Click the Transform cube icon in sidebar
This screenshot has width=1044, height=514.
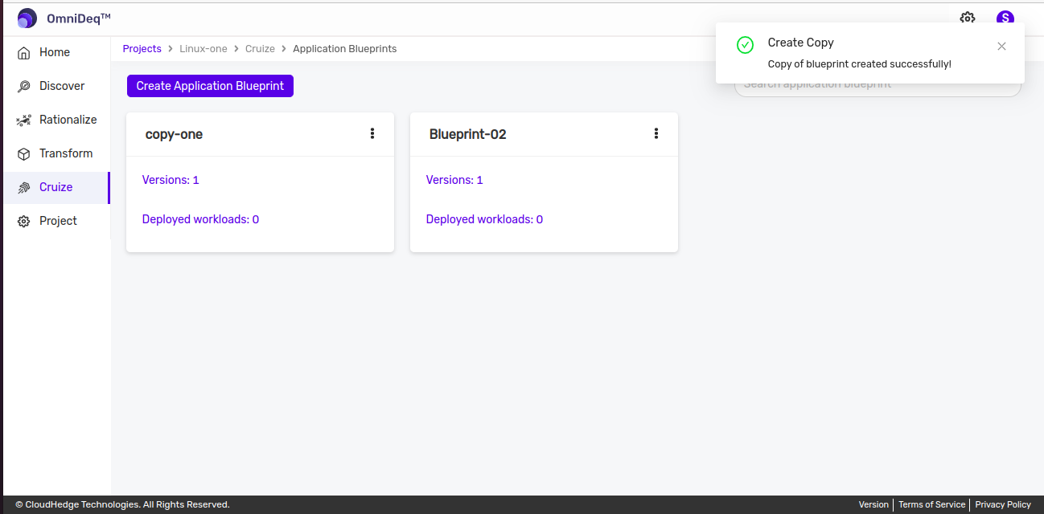(24, 153)
